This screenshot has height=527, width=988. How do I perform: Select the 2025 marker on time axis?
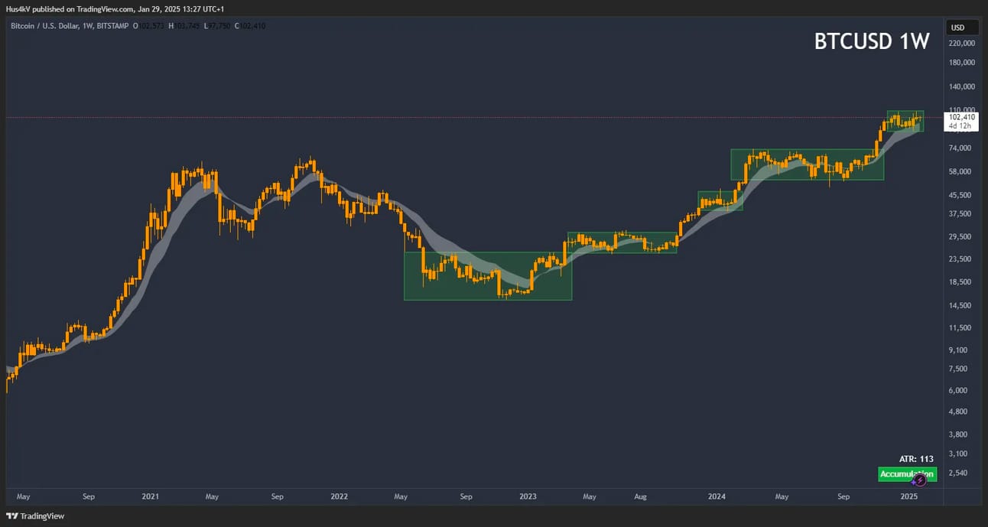coord(908,496)
